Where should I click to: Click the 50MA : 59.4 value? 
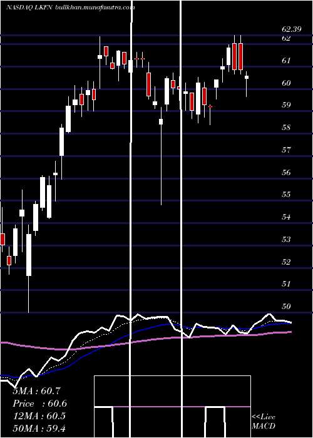39,428
